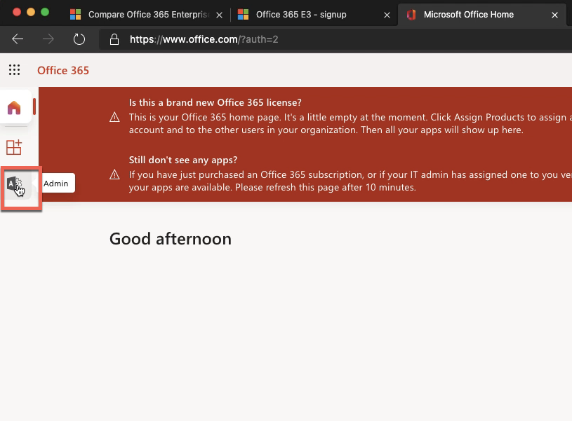Click the office.com URL address field
572x421 pixels.
(335, 39)
